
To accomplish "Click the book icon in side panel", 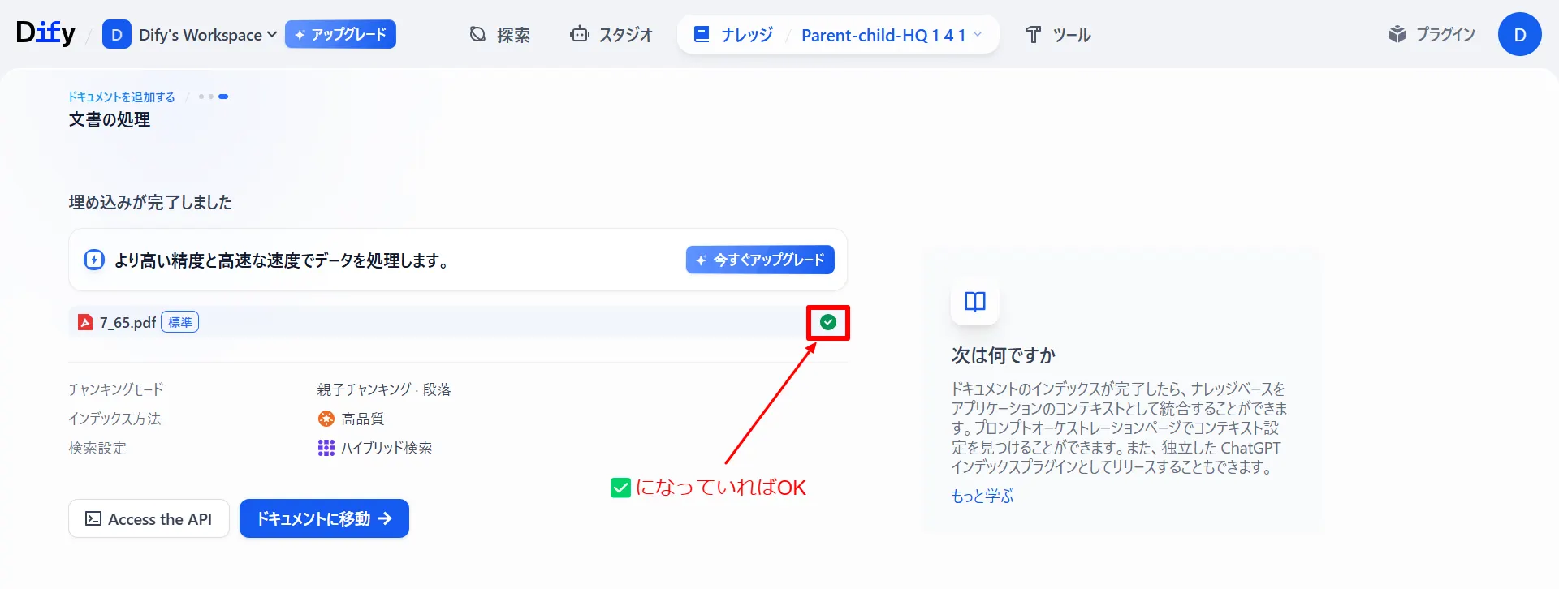I will [975, 302].
